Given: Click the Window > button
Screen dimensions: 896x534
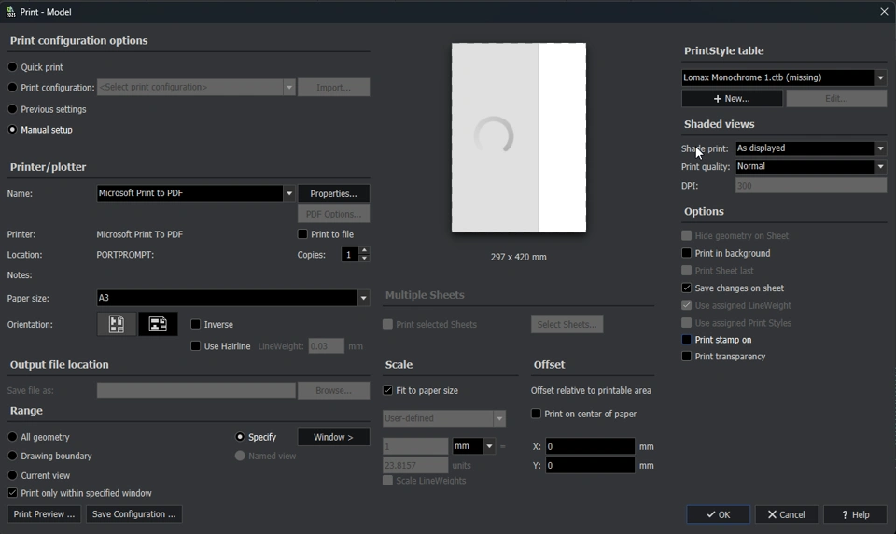Looking at the screenshot, I should (x=333, y=437).
